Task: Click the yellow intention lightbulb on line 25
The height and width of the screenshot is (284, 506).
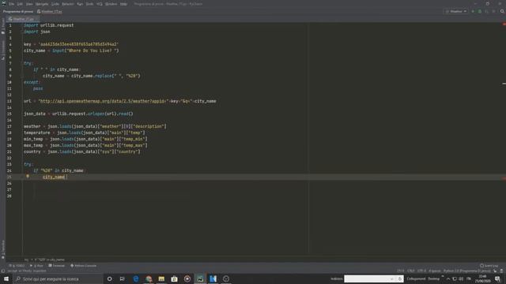Action: pyautogui.click(x=28, y=177)
